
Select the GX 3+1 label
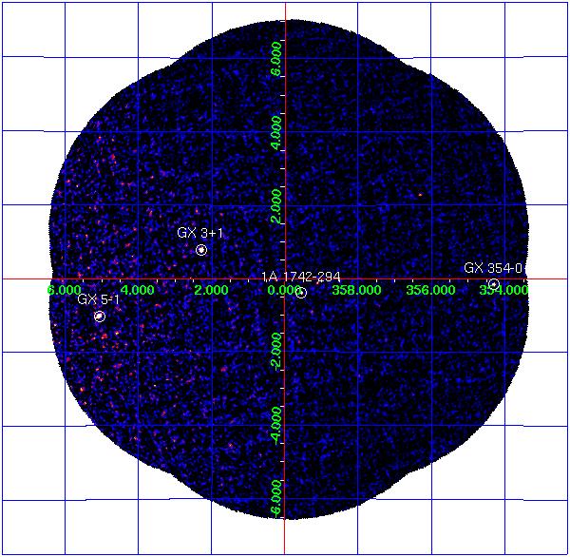pos(199,233)
